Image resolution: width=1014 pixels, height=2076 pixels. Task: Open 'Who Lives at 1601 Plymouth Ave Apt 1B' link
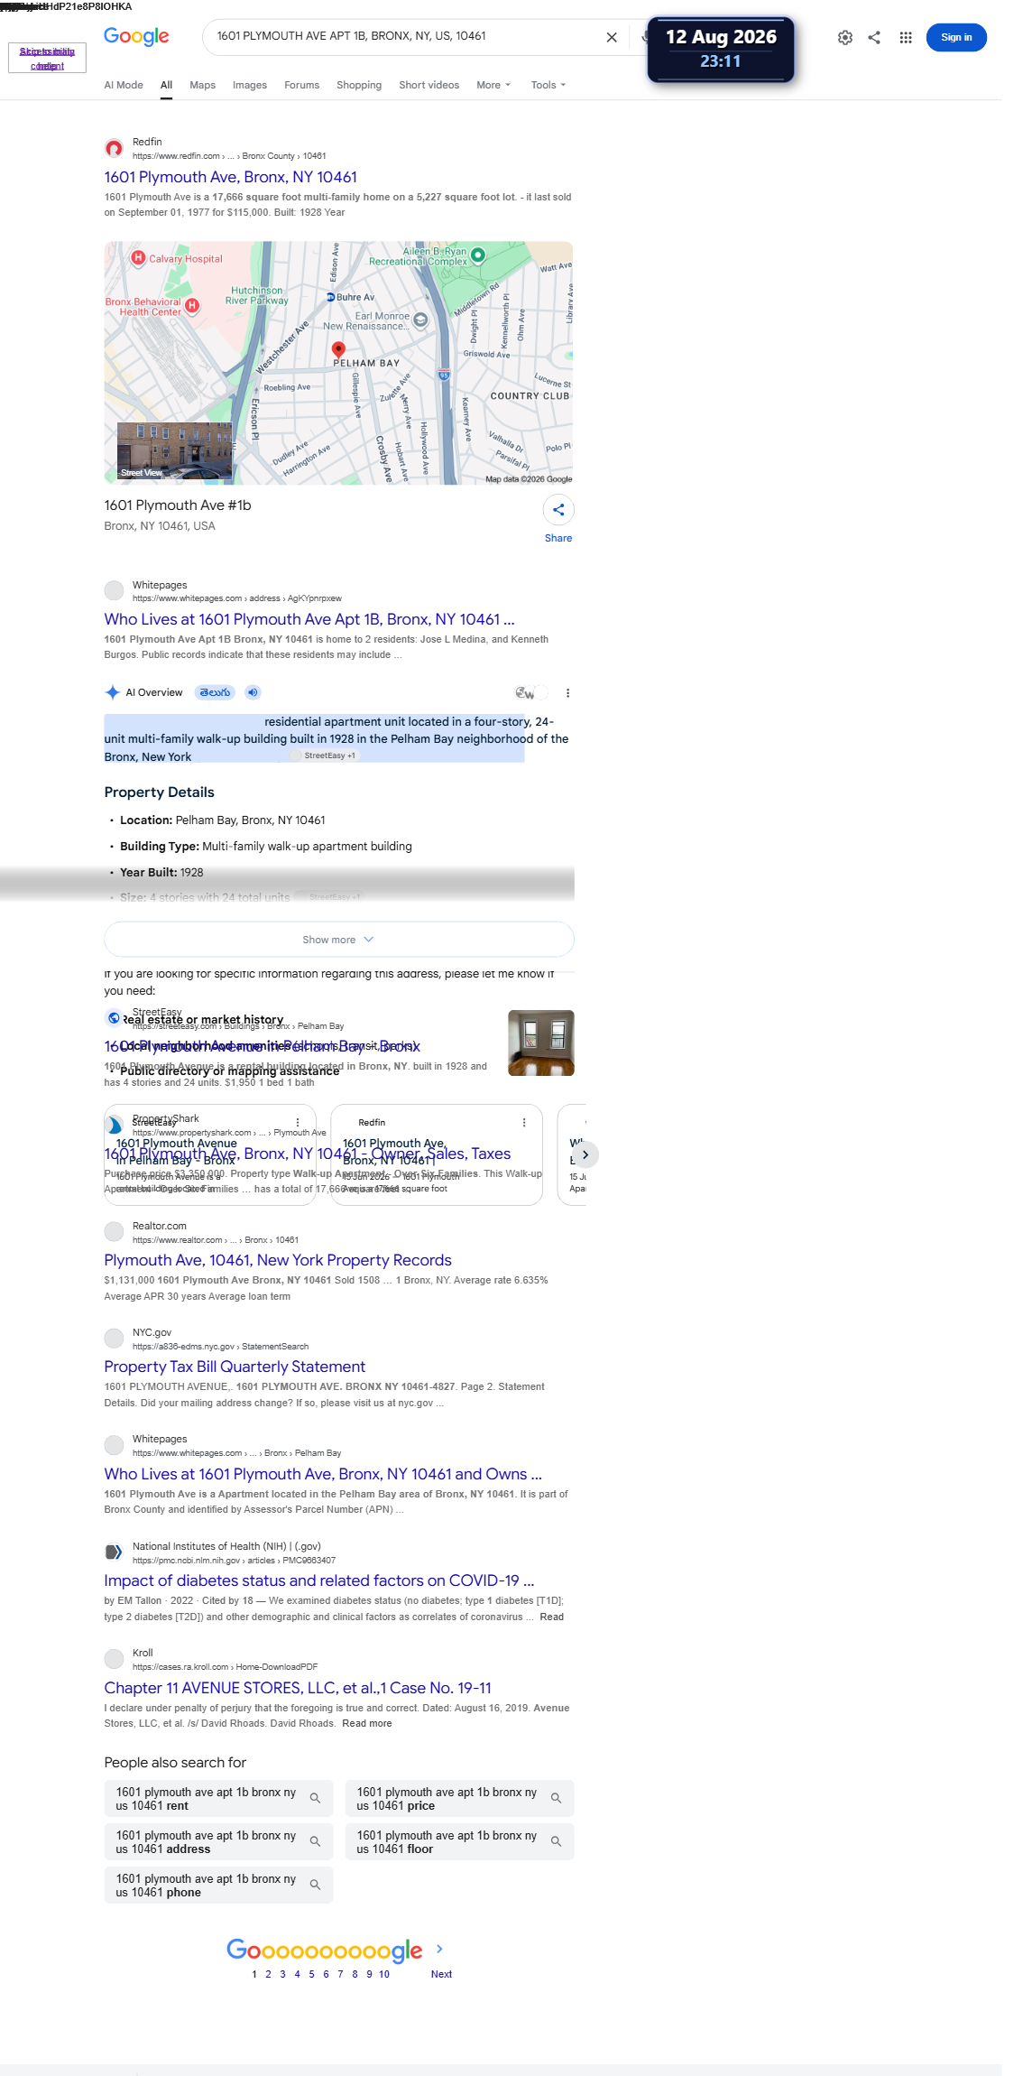[309, 619]
